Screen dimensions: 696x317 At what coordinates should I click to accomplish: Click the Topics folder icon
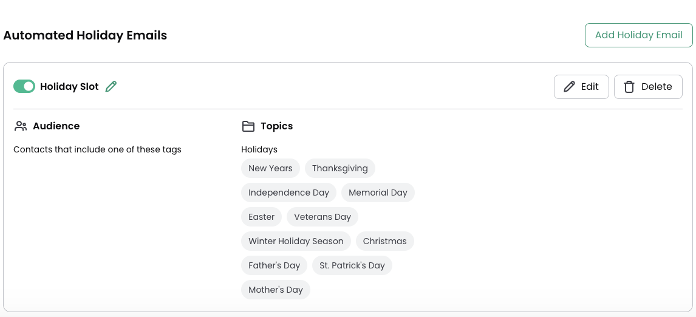[x=248, y=126]
